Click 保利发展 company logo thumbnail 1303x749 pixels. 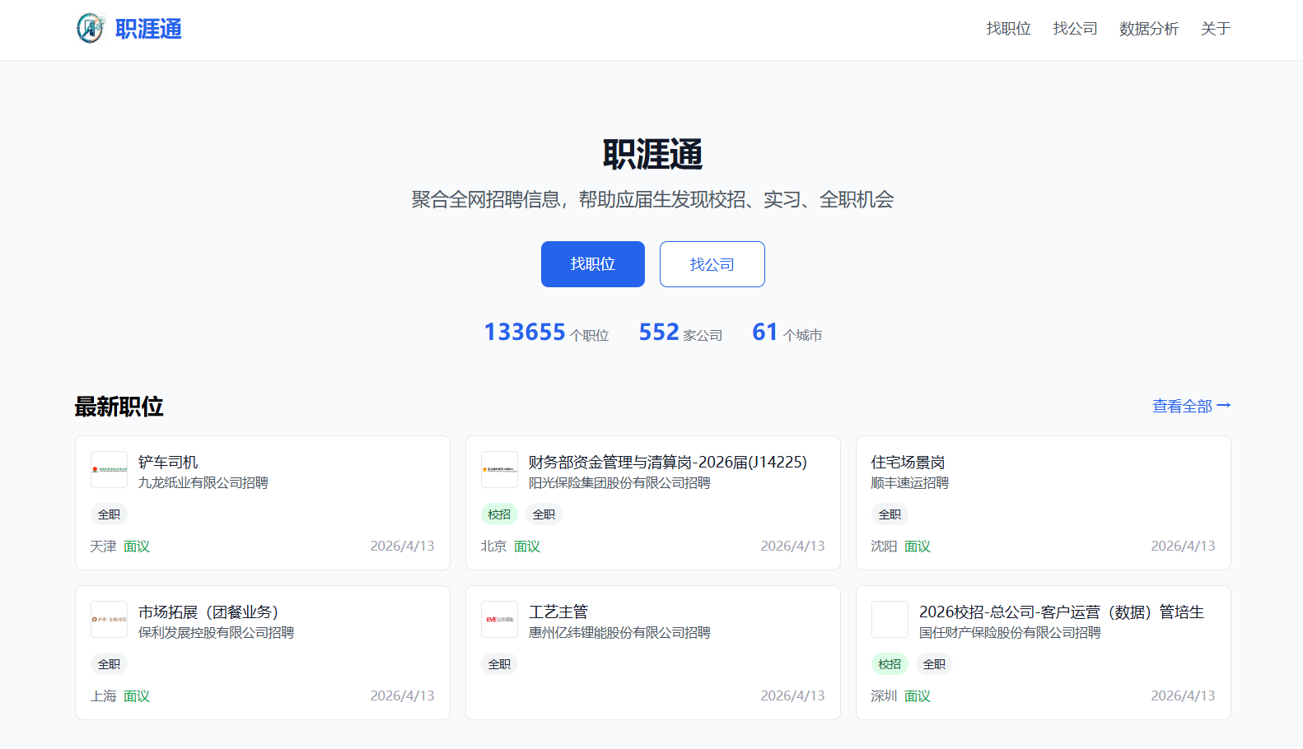[x=109, y=619]
